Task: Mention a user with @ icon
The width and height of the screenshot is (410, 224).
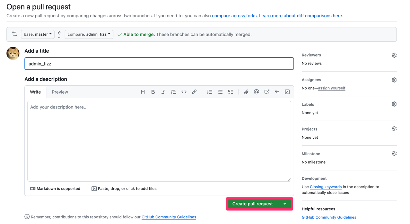Action: point(257,92)
